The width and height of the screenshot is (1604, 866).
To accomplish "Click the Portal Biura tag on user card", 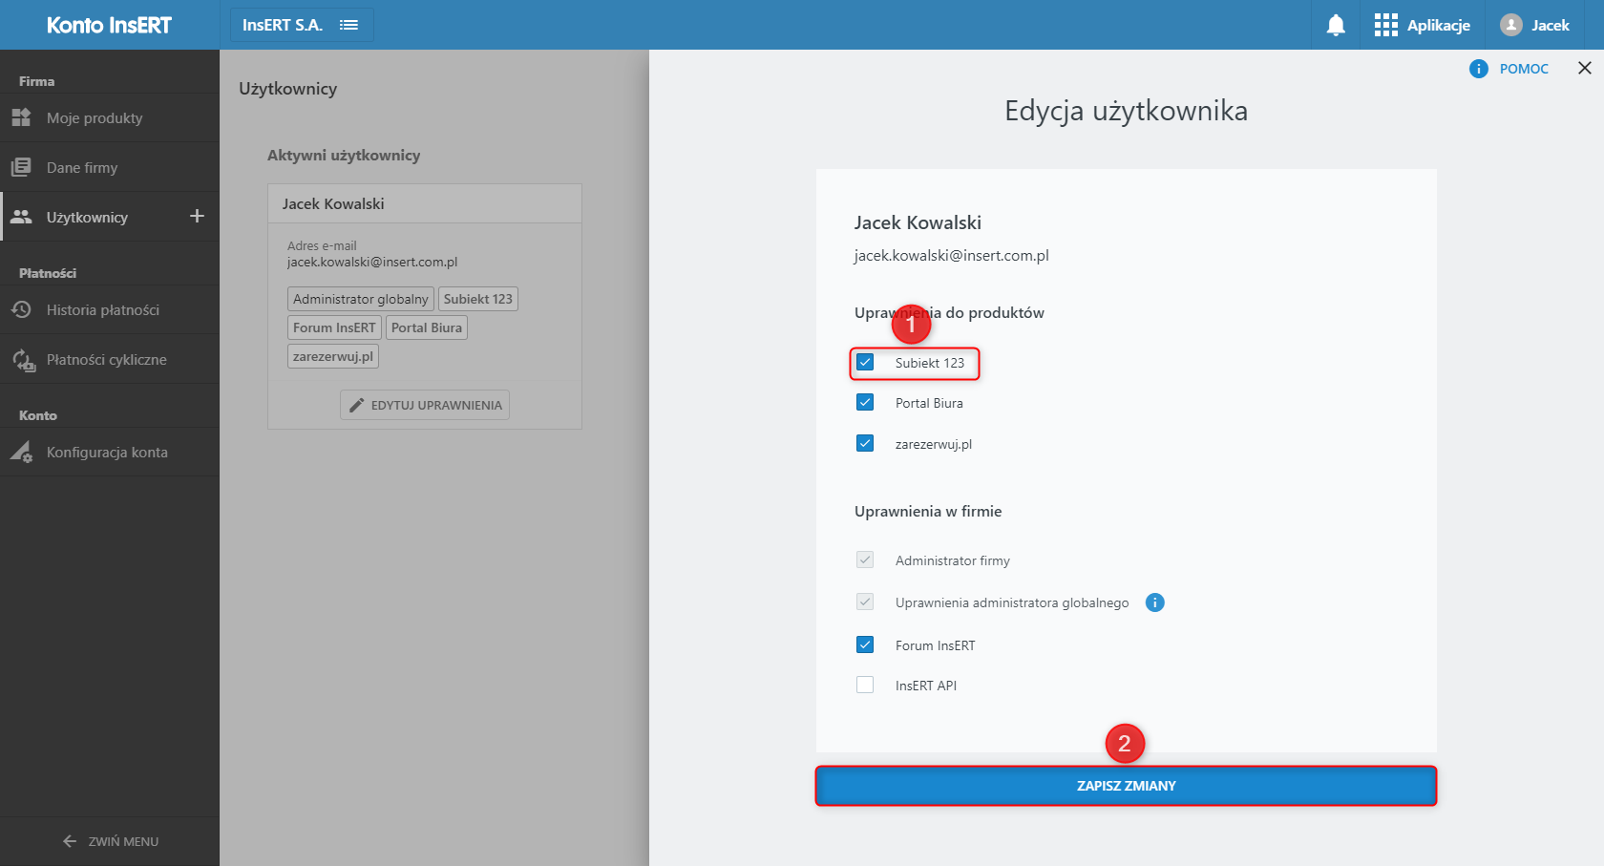I will pyautogui.click(x=427, y=327).
